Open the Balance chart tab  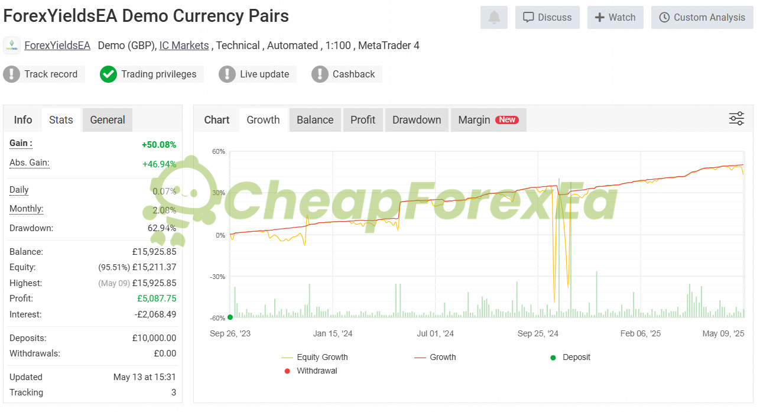315,120
